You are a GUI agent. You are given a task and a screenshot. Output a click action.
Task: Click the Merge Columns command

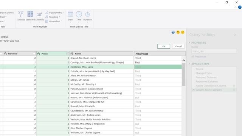[x=7, y=12]
